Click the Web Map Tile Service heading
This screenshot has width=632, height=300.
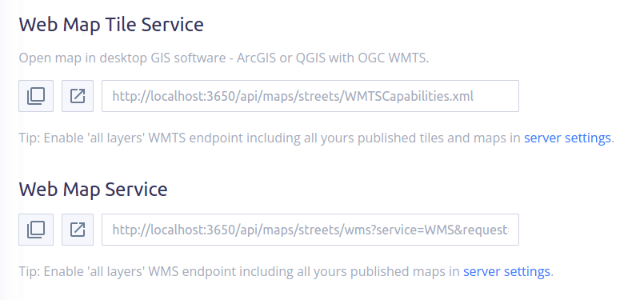coord(111,25)
